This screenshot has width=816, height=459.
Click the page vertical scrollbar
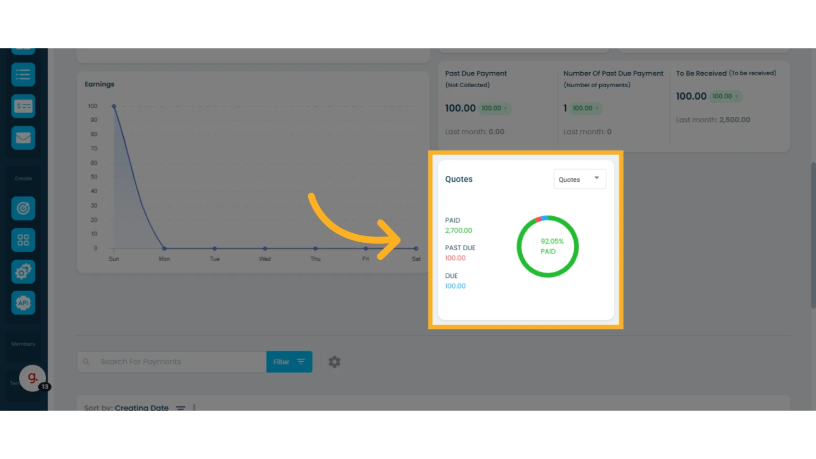point(813,235)
